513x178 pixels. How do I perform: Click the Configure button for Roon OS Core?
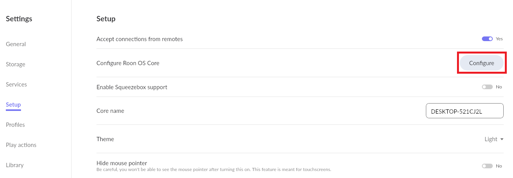click(x=481, y=63)
